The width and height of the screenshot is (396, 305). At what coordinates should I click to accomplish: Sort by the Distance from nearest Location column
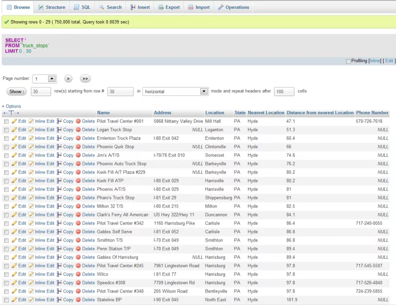(x=320, y=112)
